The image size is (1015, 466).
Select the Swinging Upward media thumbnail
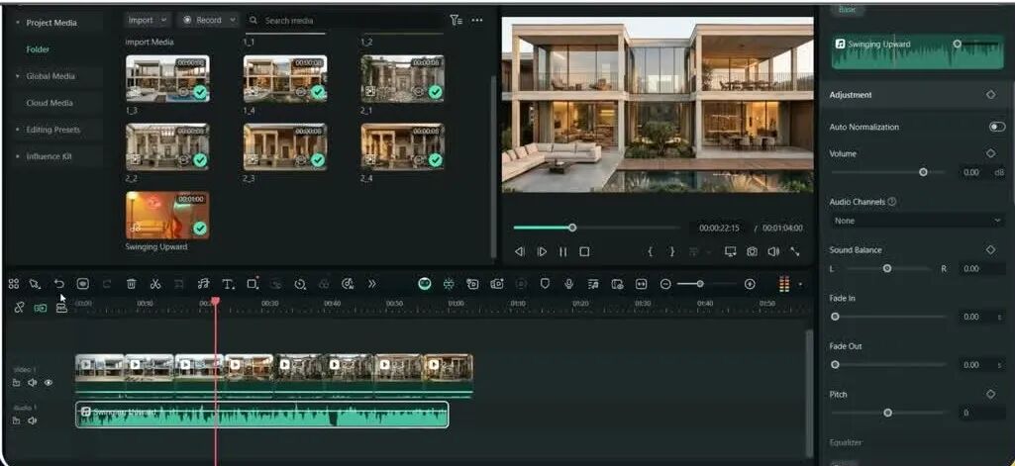pos(167,216)
